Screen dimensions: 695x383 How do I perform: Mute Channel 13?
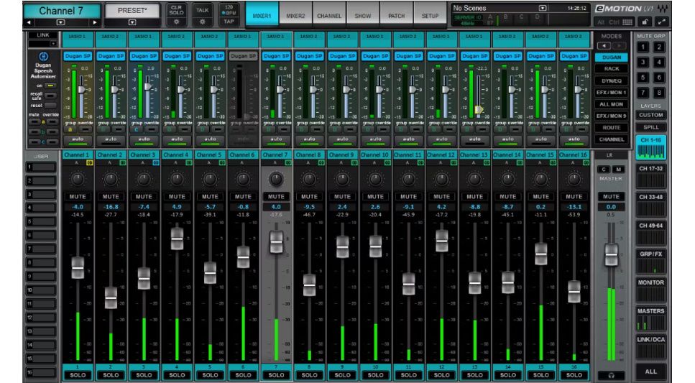(474, 196)
